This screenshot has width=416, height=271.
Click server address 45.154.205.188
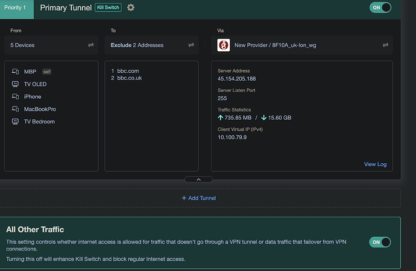click(x=237, y=79)
